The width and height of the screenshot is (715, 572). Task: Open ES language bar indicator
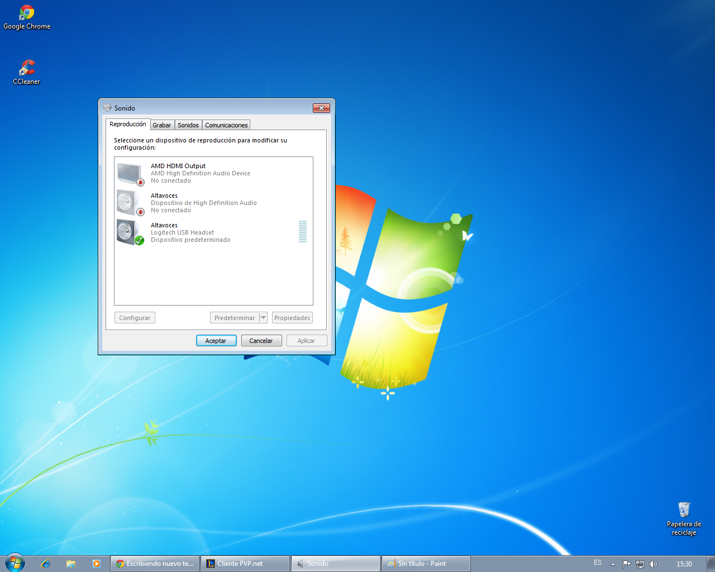pyautogui.click(x=598, y=563)
